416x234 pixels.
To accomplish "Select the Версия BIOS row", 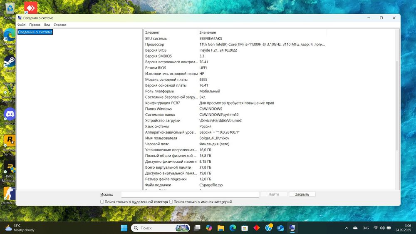I will pyautogui.click(x=235, y=50).
